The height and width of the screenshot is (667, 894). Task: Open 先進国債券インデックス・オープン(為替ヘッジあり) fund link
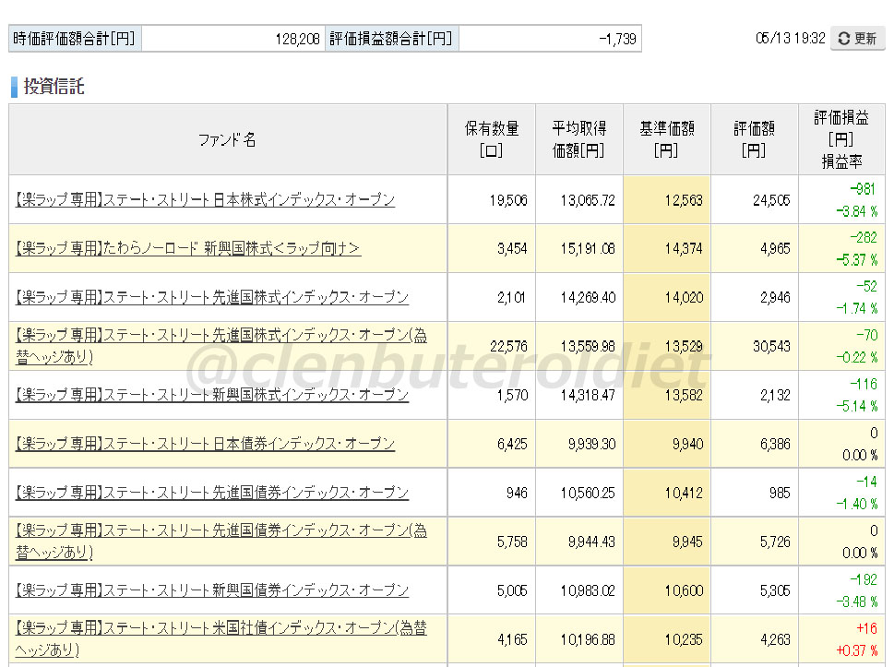pyautogui.click(x=221, y=542)
